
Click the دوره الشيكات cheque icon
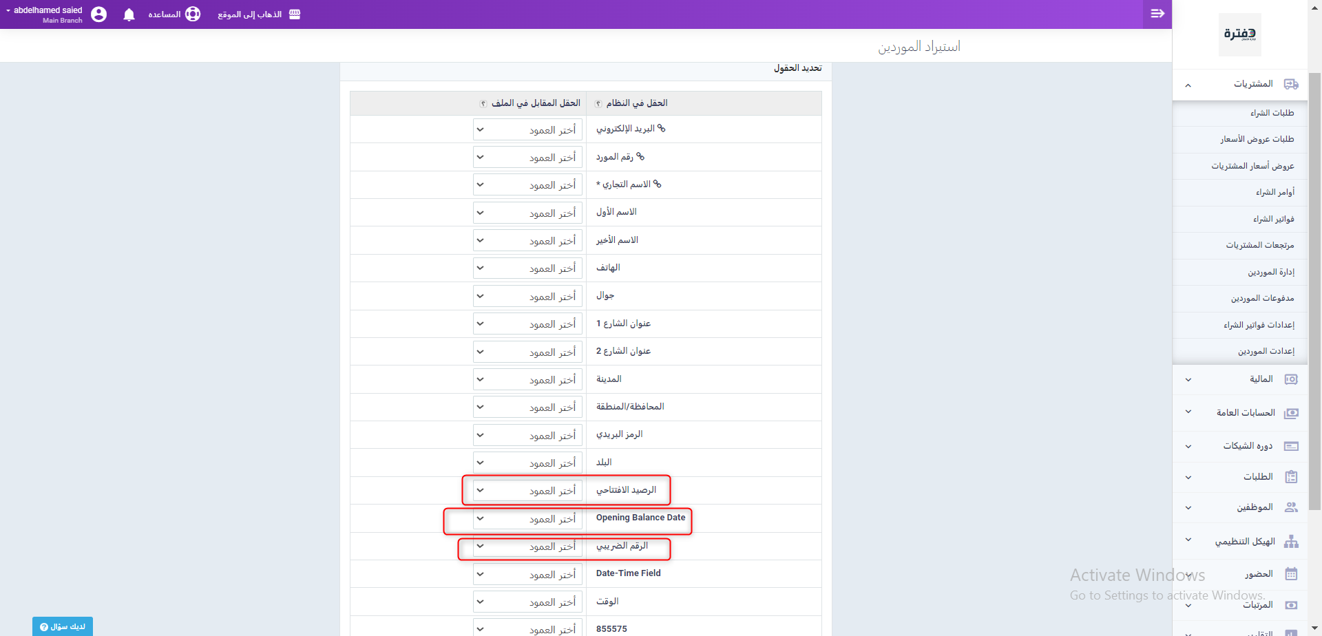1291,446
